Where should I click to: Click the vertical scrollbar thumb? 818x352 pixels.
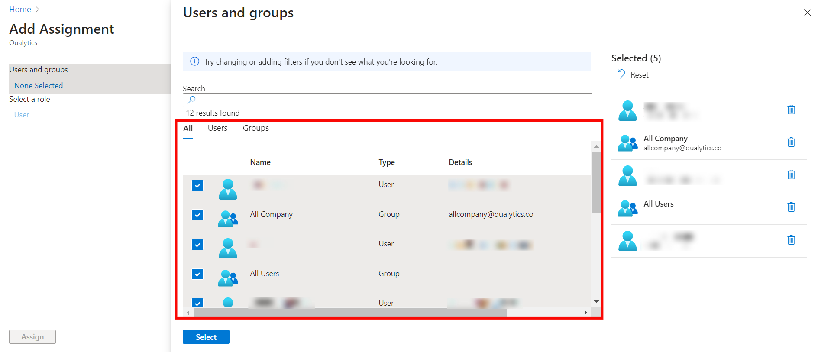pos(596,182)
